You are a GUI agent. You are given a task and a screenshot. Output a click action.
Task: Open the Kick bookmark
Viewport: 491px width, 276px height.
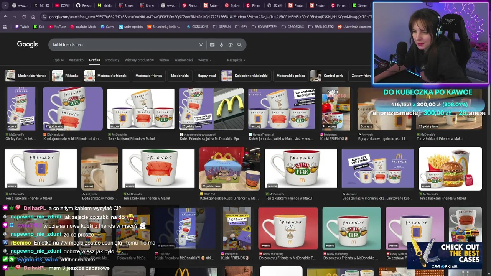click(39, 27)
